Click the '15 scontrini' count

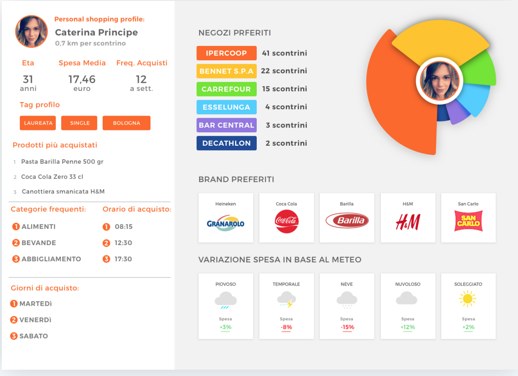coord(284,89)
